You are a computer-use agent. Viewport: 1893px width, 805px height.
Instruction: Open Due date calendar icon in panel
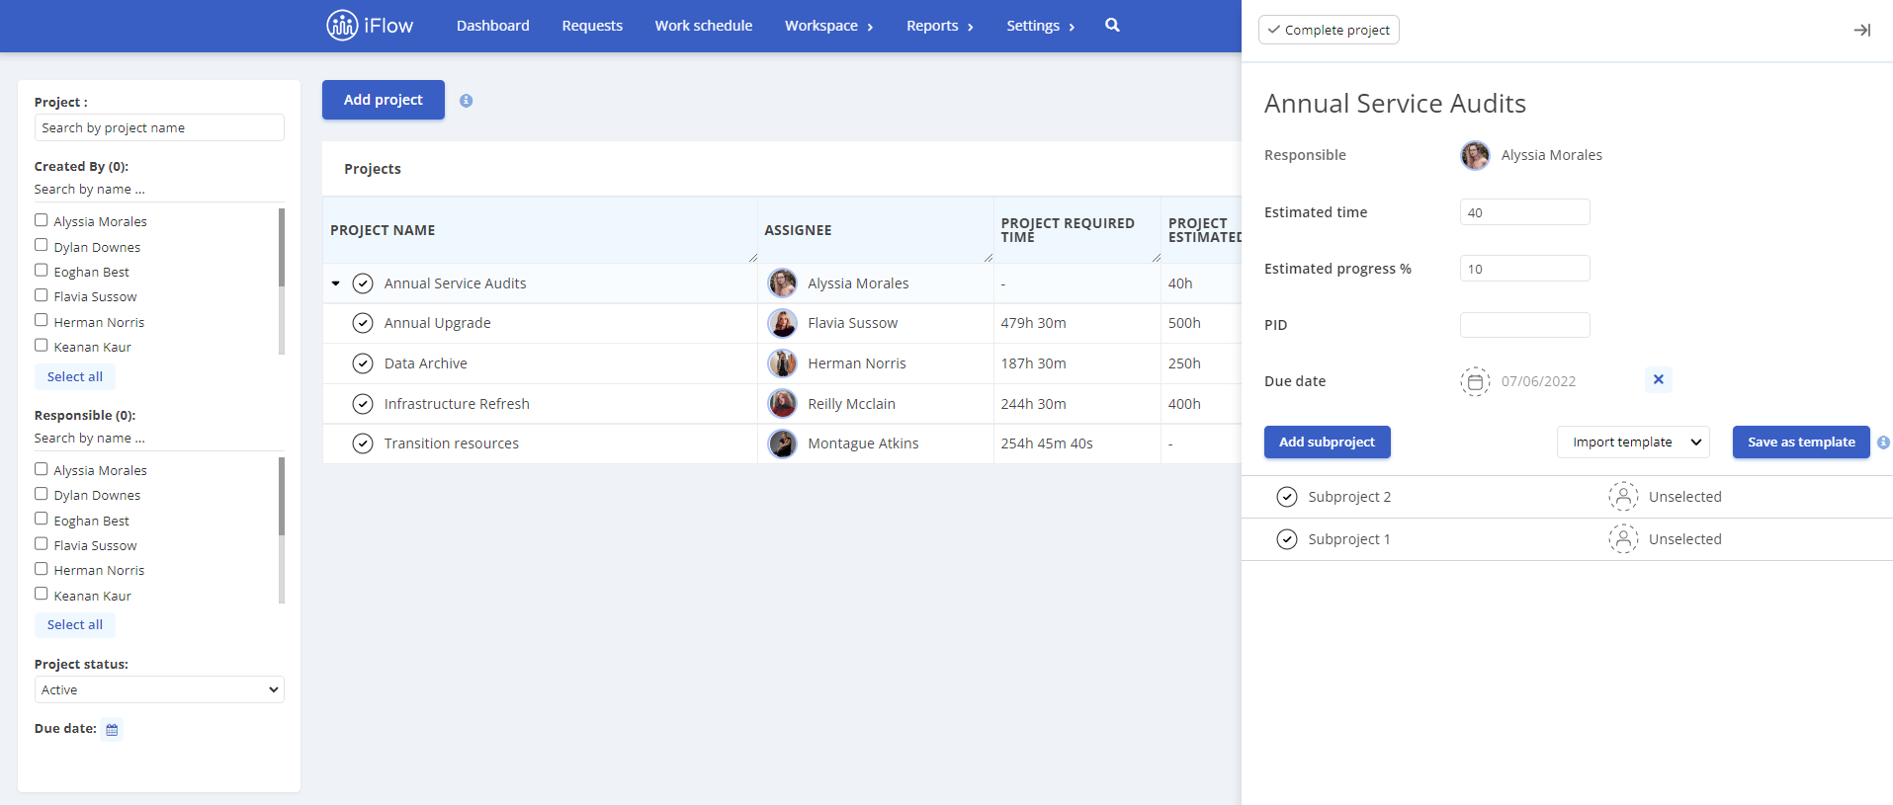(x=1475, y=381)
